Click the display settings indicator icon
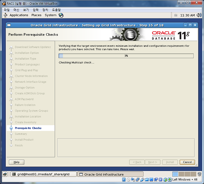This screenshot has height=184, width=204. [151, 179]
